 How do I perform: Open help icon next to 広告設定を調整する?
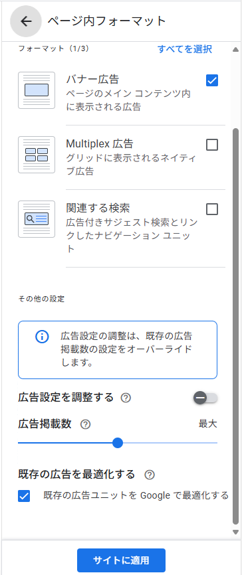point(126,398)
